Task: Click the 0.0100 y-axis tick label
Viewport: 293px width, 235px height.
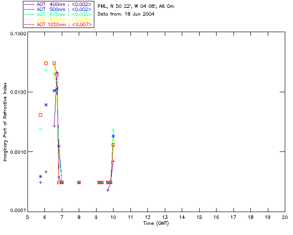Action: (x=18, y=92)
